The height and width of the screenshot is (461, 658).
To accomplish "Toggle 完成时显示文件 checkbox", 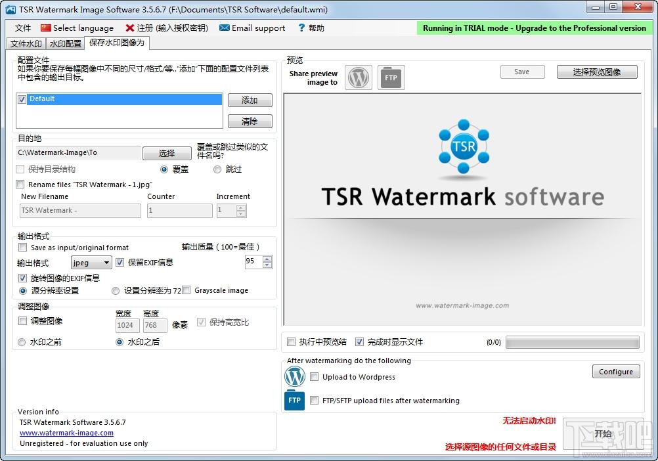I will pos(359,342).
